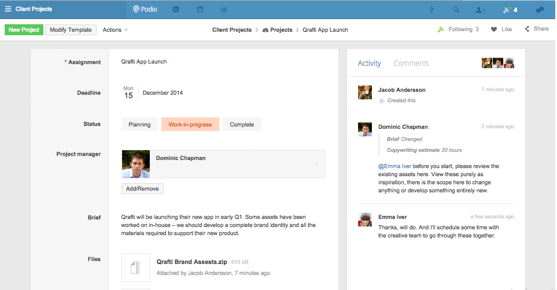
Task: Open the contacts icon in top bar
Action: coord(176,10)
